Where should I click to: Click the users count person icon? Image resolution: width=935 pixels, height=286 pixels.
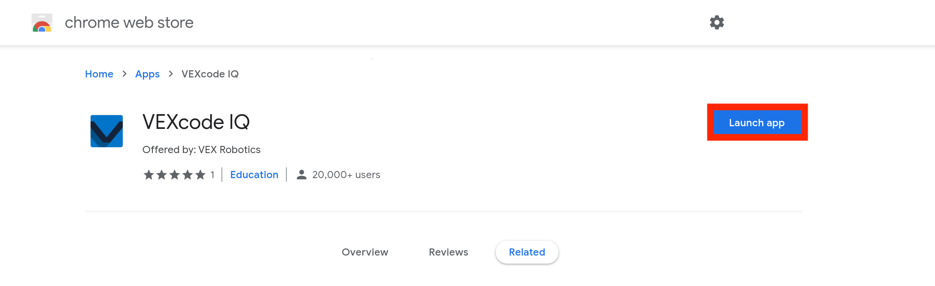[301, 175]
